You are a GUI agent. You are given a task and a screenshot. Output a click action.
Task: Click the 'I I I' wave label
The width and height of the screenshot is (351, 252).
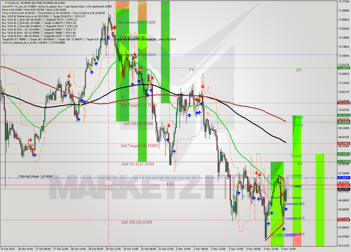click(170, 184)
